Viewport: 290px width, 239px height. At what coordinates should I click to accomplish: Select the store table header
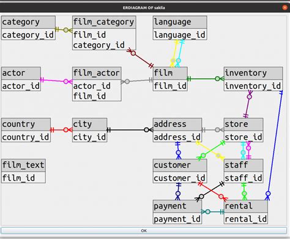[244, 124]
